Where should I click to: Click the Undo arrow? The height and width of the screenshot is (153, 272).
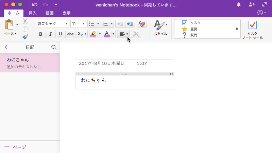35,5
